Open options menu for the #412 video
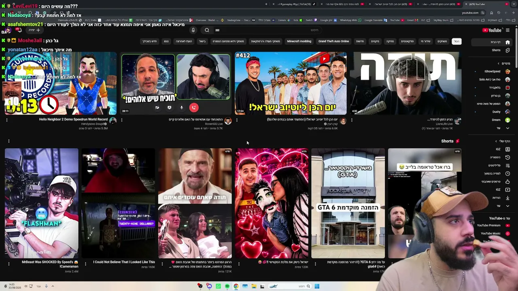 (237, 120)
